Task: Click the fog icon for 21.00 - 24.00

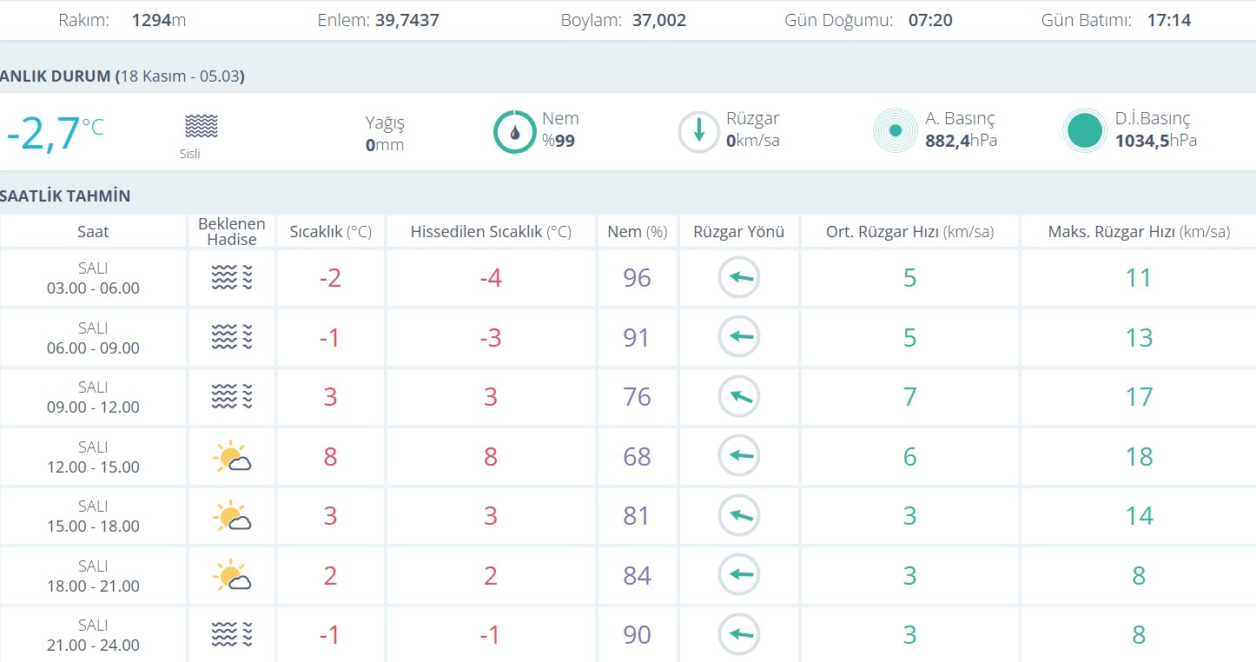Action: [x=231, y=635]
